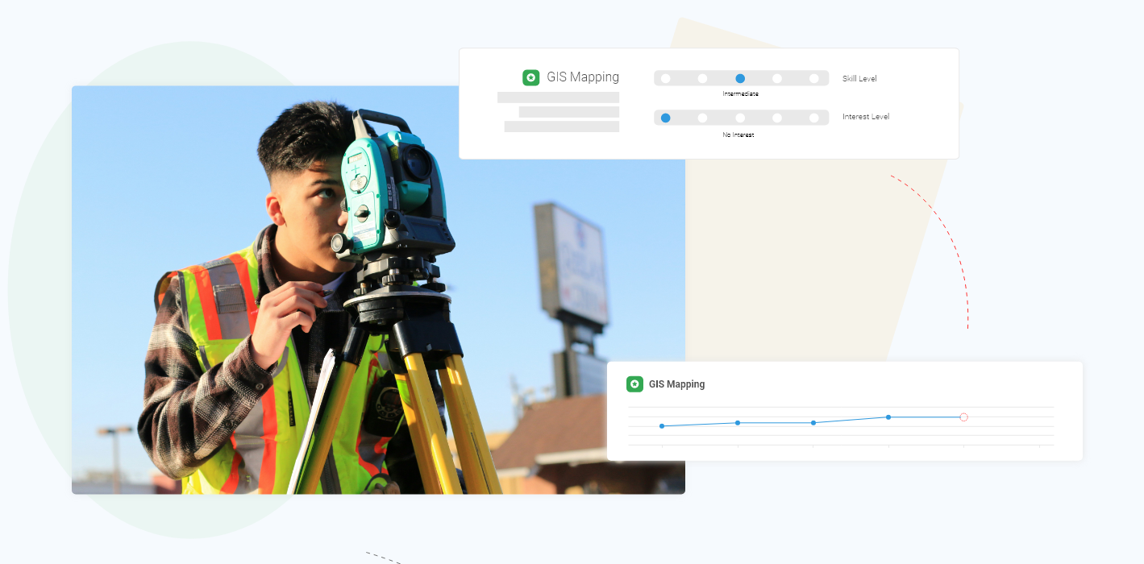Select the second dot on the Skill Level scale
This screenshot has width=1144, height=564.
pos(702,78)
